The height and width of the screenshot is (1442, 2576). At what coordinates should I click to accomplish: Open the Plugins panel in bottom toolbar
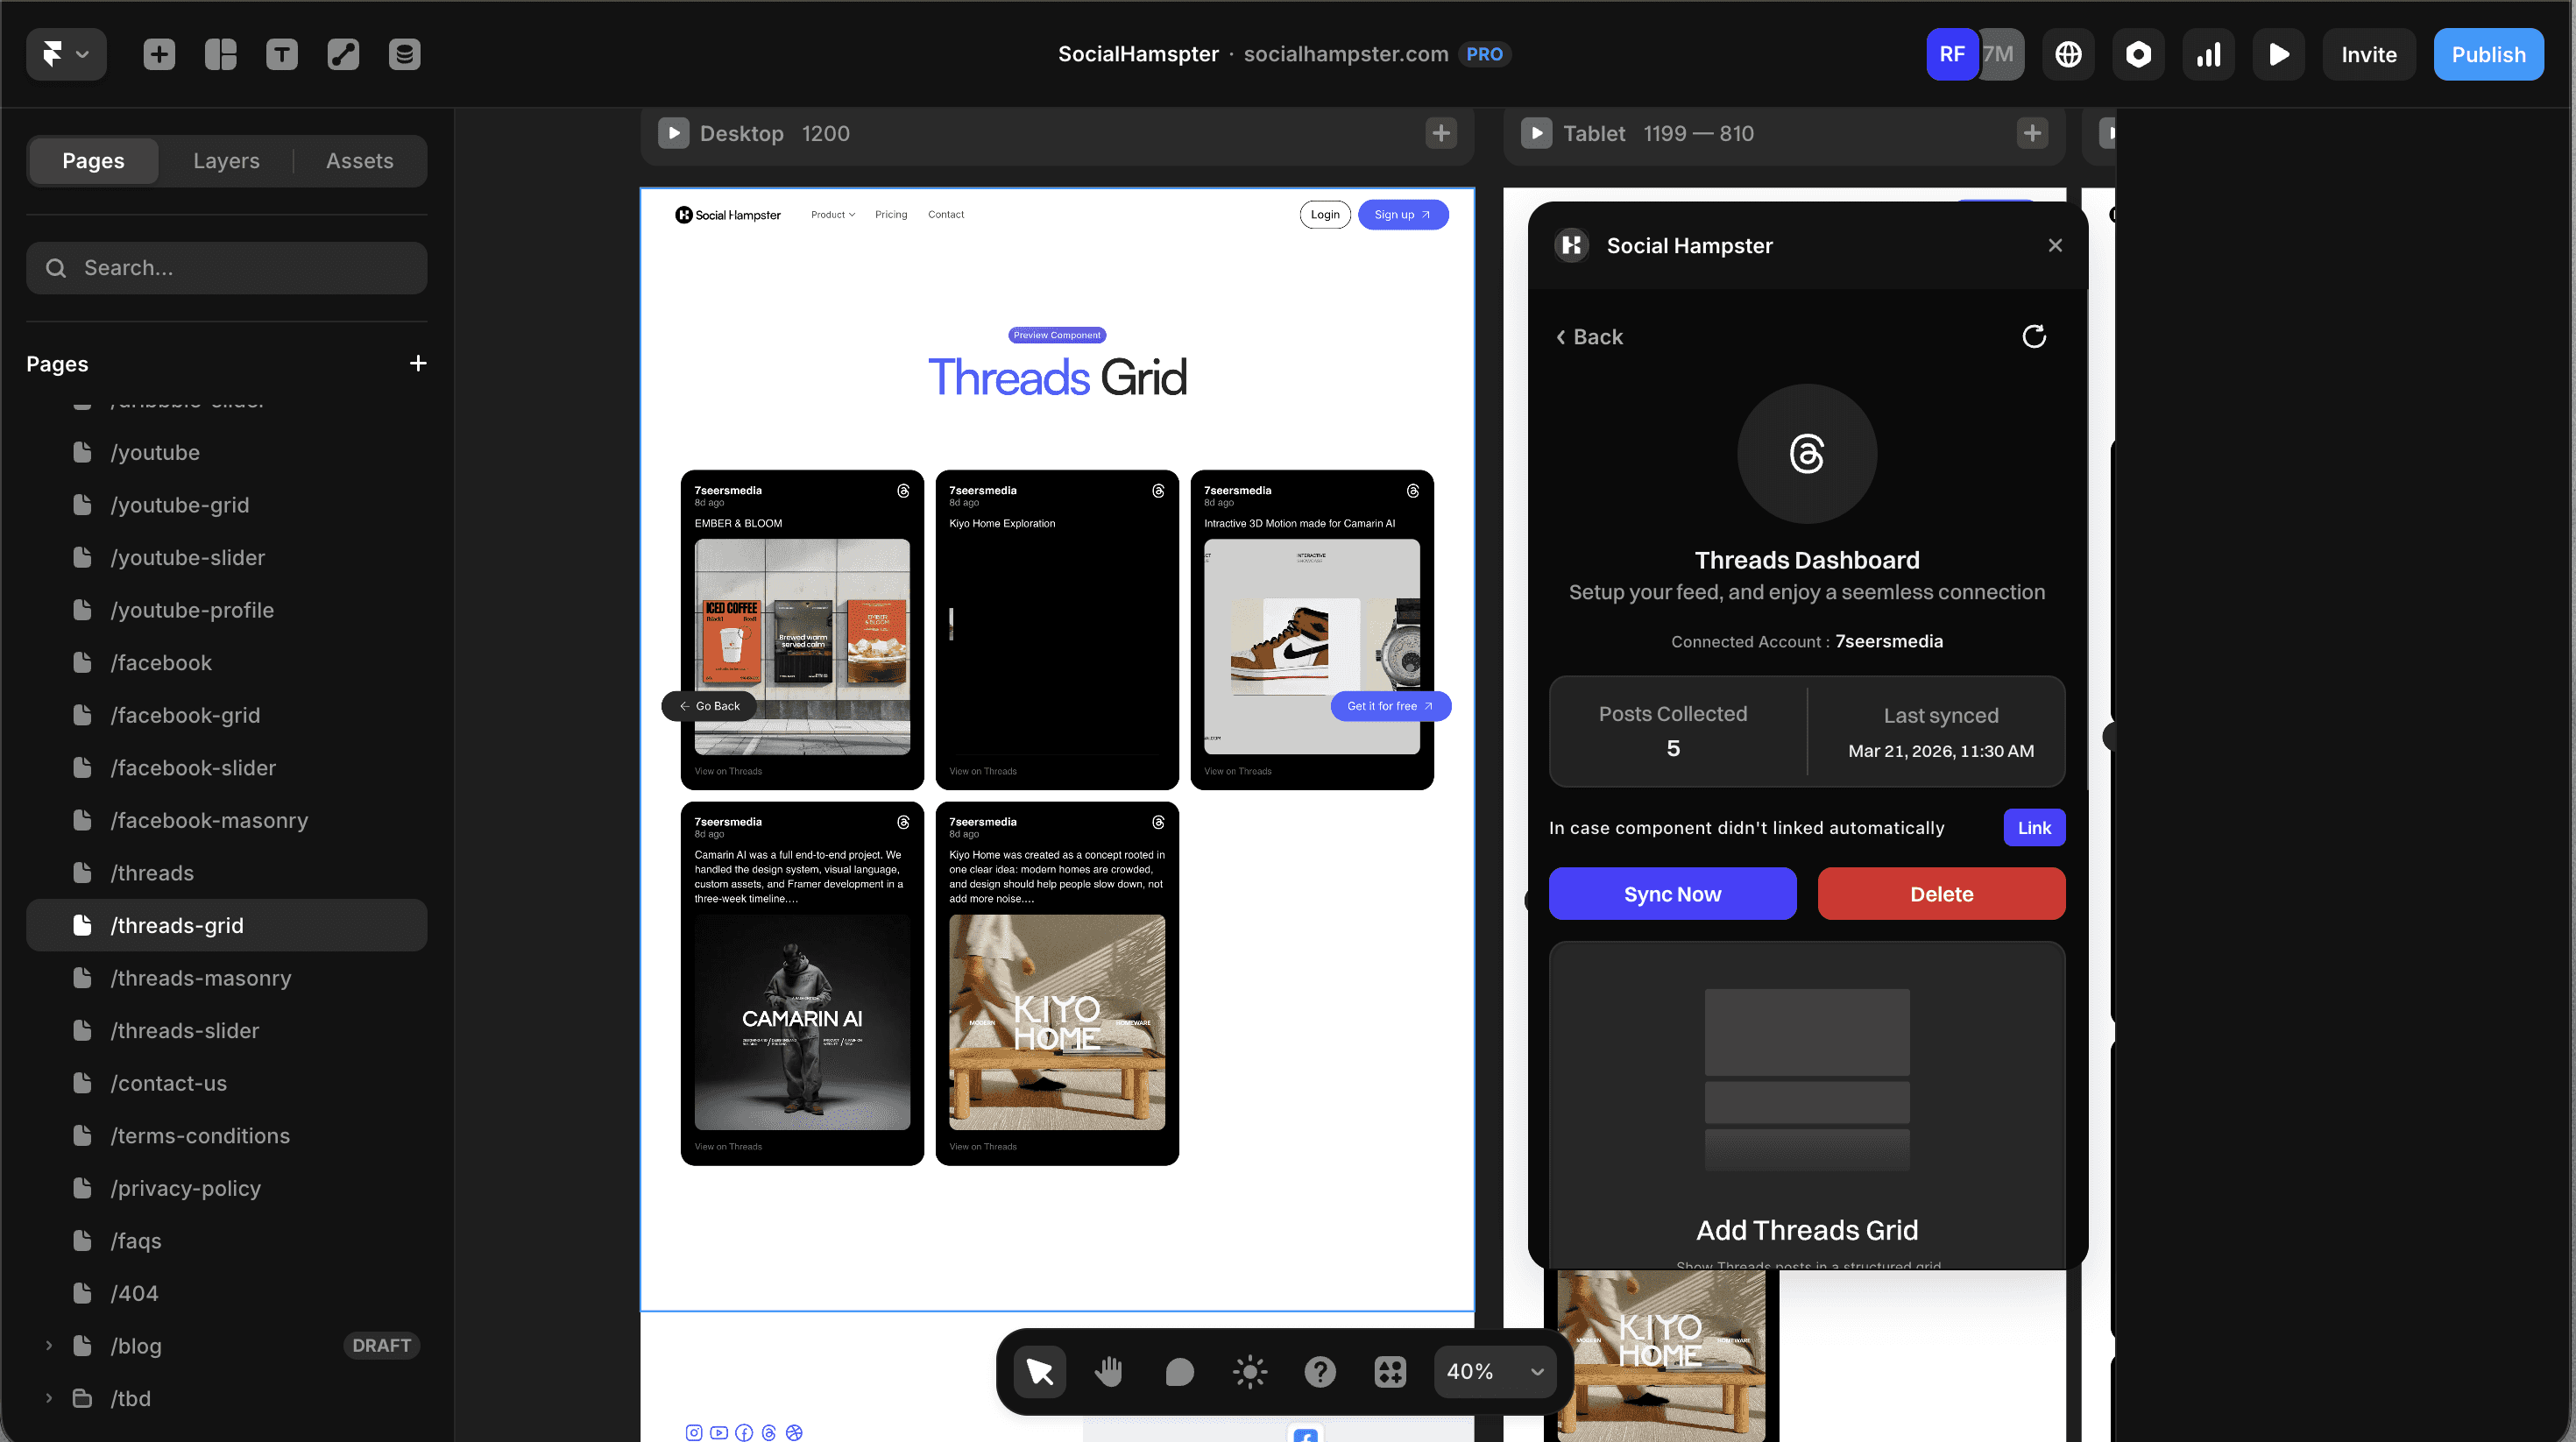(1390, 1371)
